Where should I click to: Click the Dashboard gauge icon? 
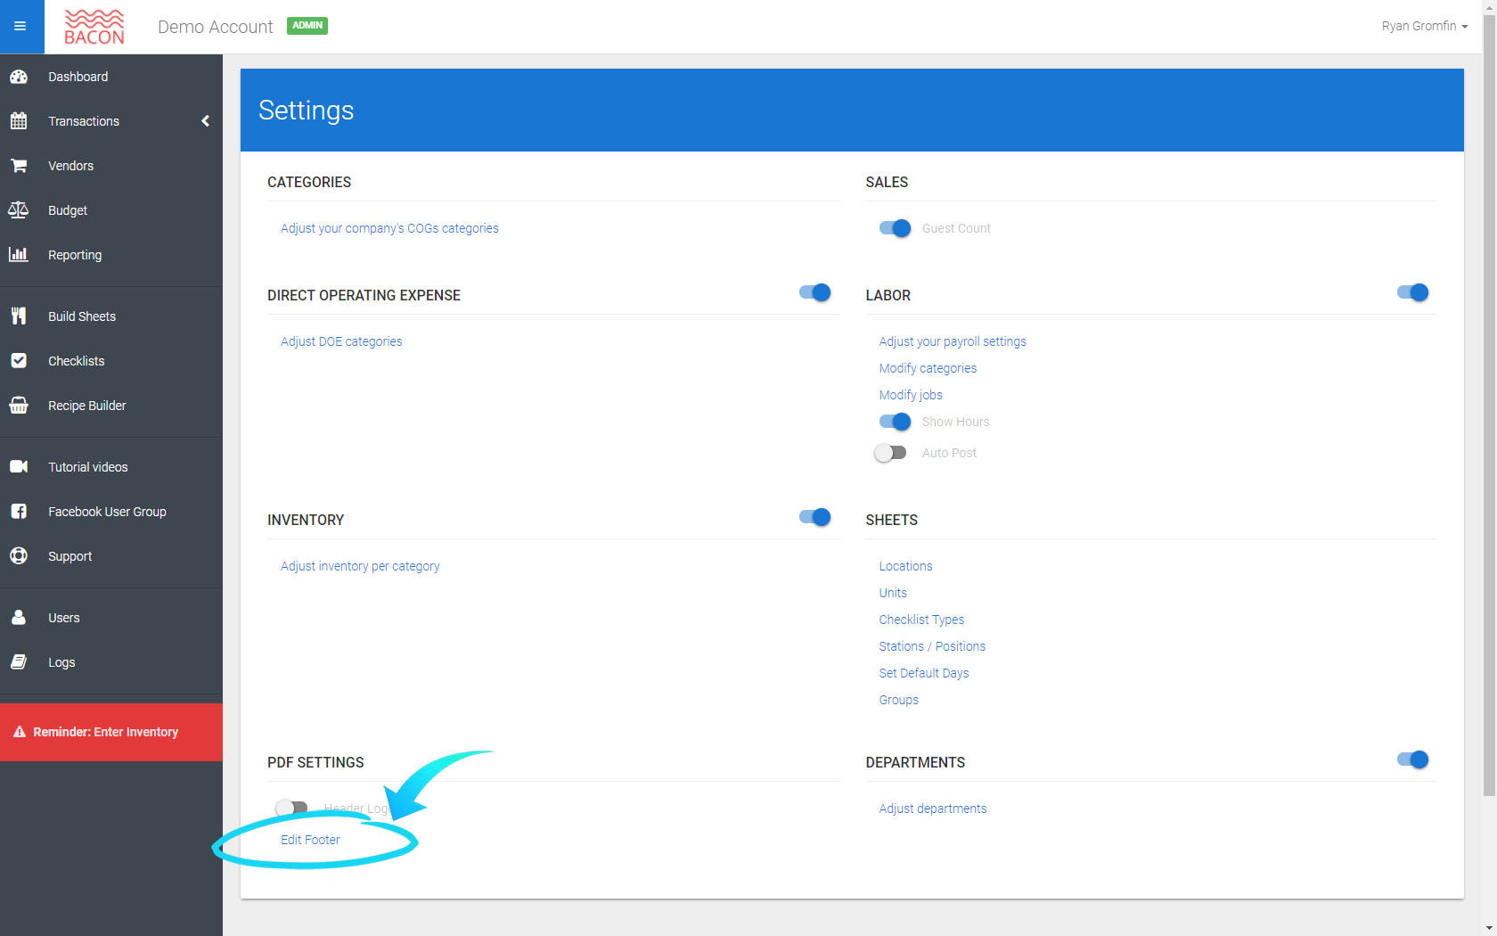pyautogui.click(x=19, y=77)
